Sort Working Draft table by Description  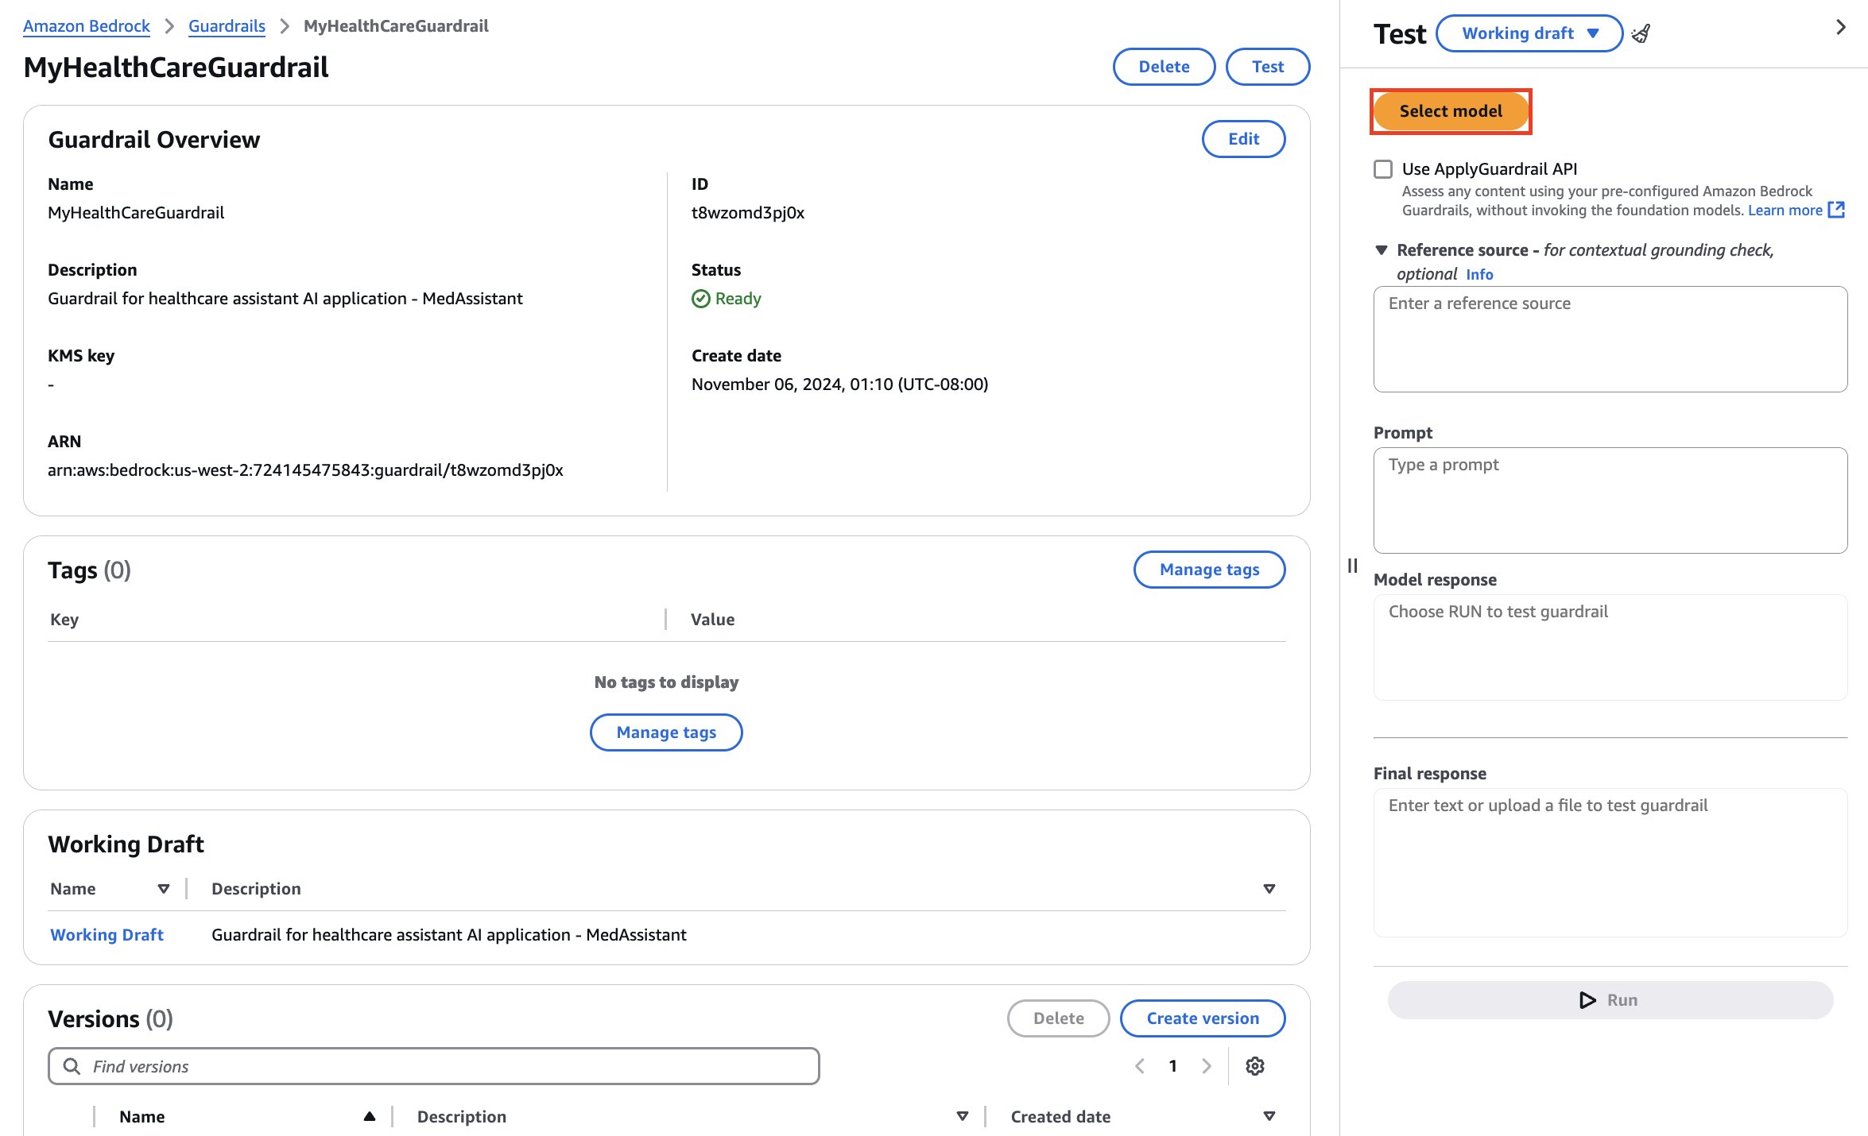tap(1269, 889)
